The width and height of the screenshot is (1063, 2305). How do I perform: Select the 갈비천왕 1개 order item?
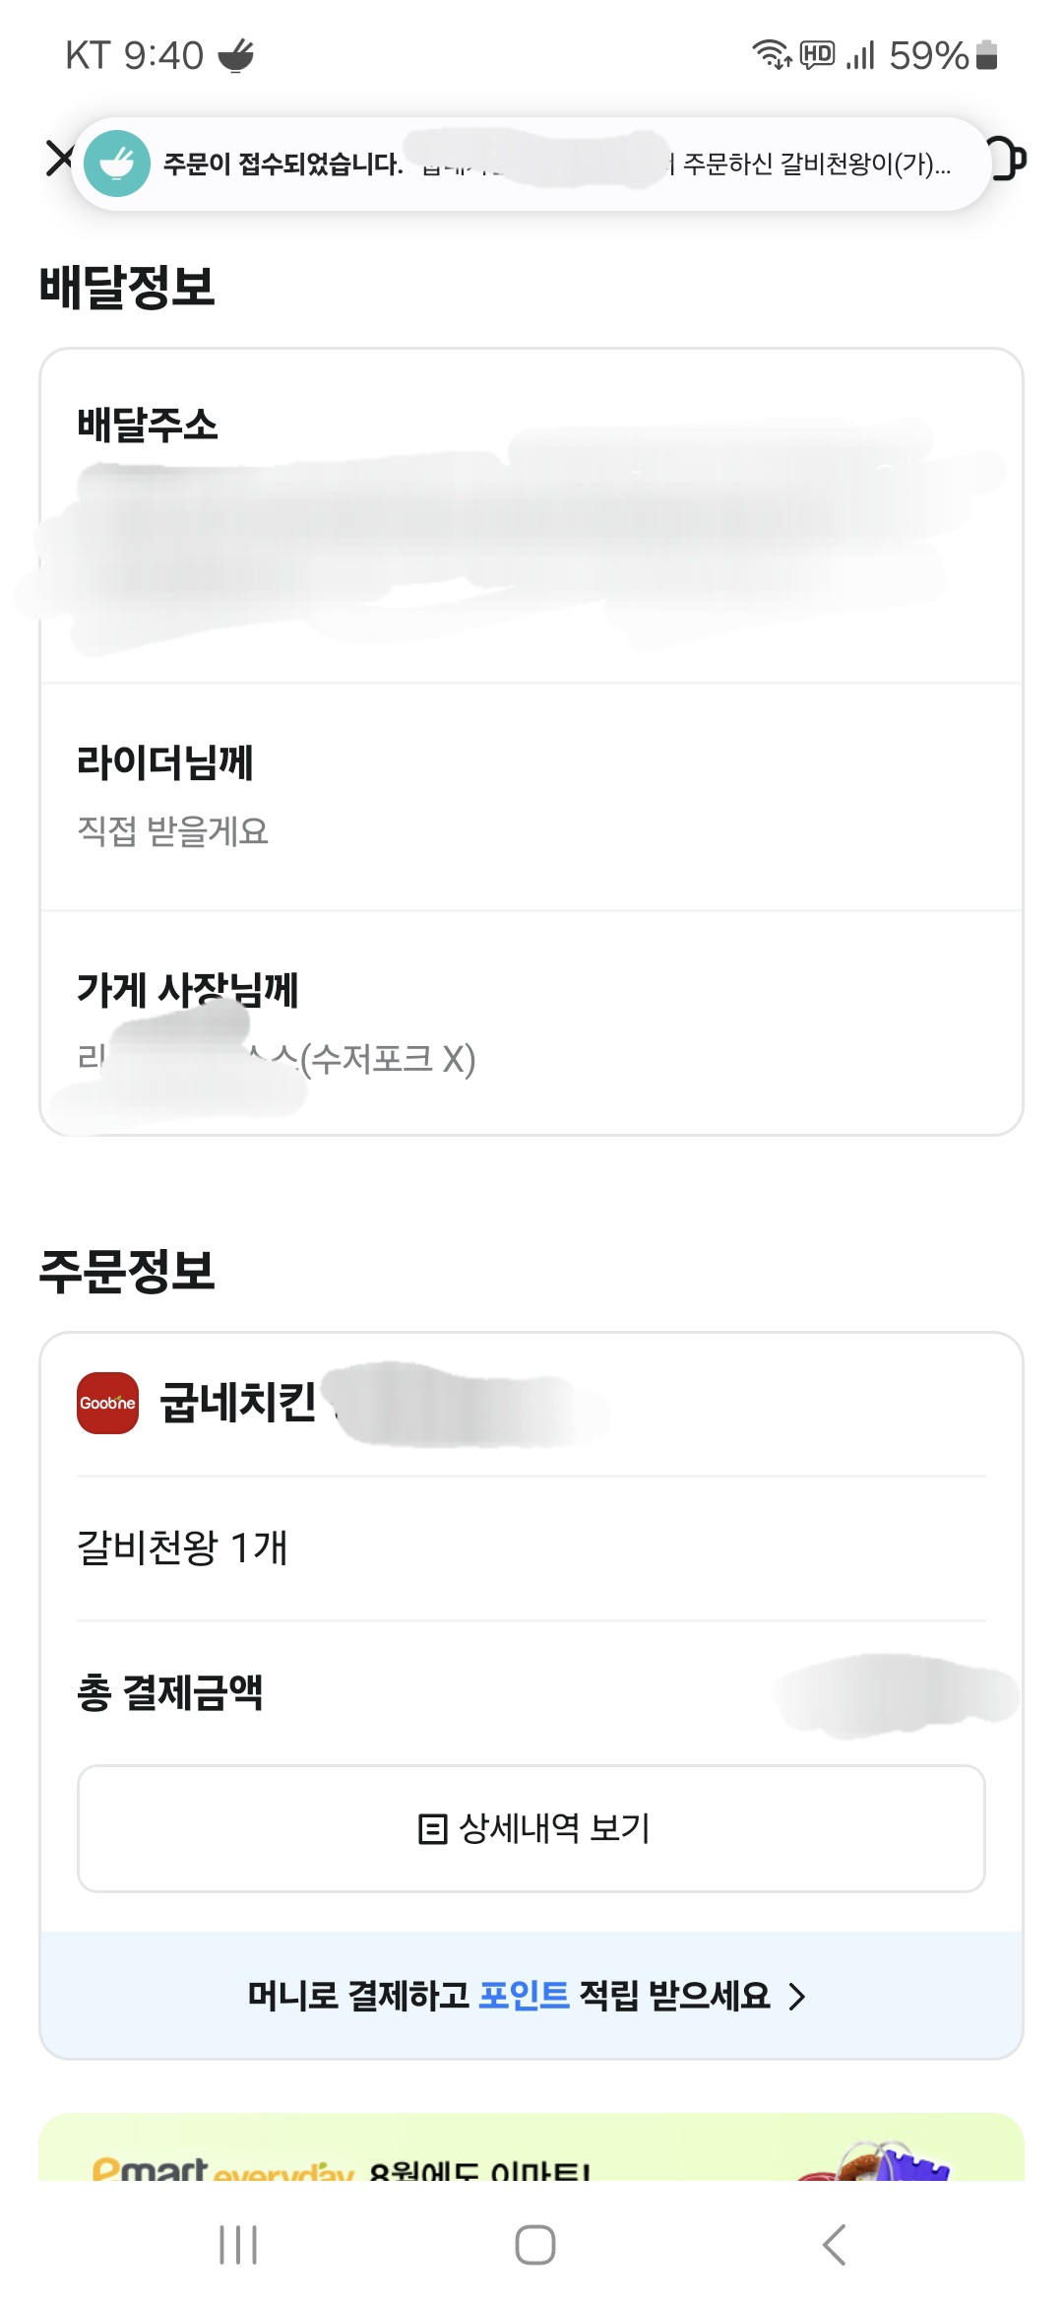pos(183,1548)
